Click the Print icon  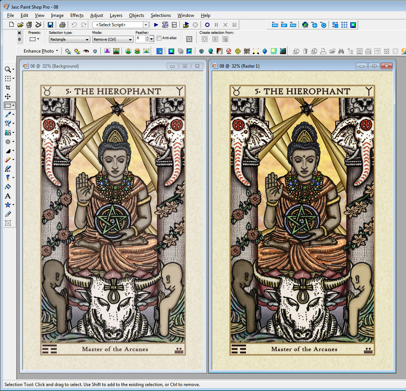point(62,25)
